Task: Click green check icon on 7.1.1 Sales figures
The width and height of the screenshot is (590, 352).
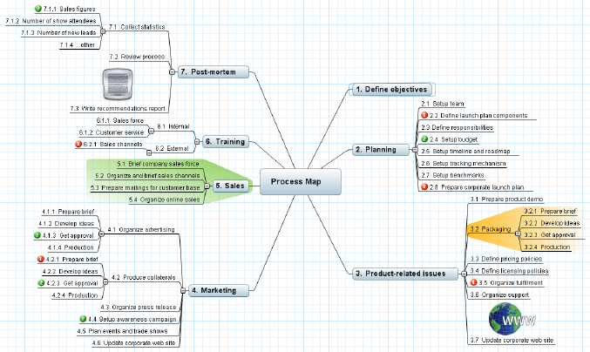Action: tap(38, 9)
